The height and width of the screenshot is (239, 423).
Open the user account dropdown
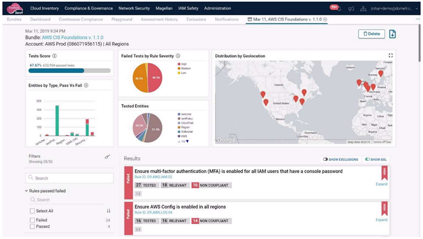pyautogui.click(x=394, y=8)
